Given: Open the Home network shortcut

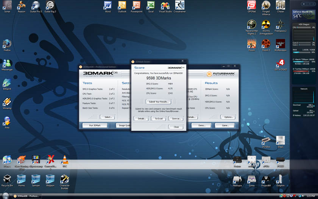Looking at the screenshot, I should 22,180.
